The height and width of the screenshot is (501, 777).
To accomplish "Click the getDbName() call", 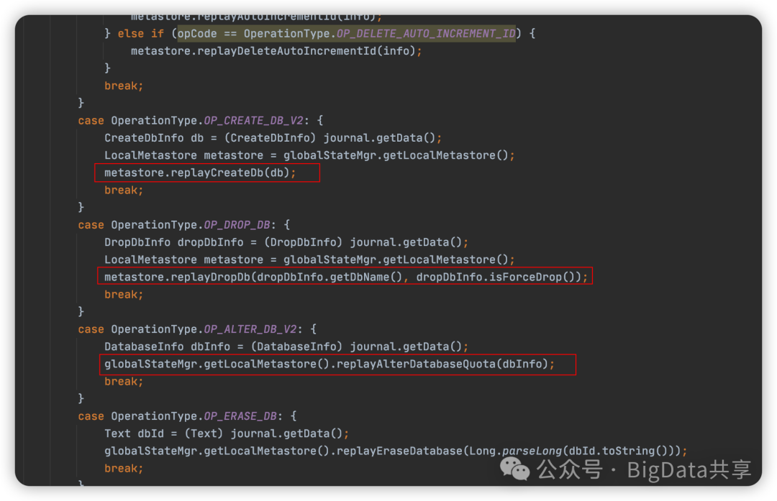I will [x=365, y=277].
